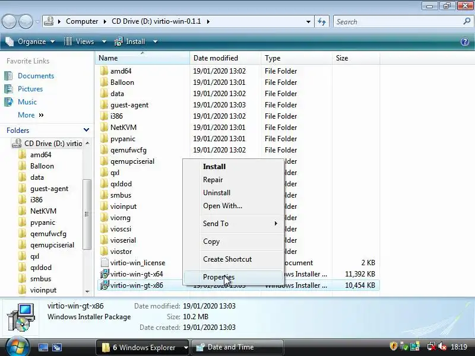475x356 pixels.
Task: Click the network tray icon with red X
Action: pos(431,347)
